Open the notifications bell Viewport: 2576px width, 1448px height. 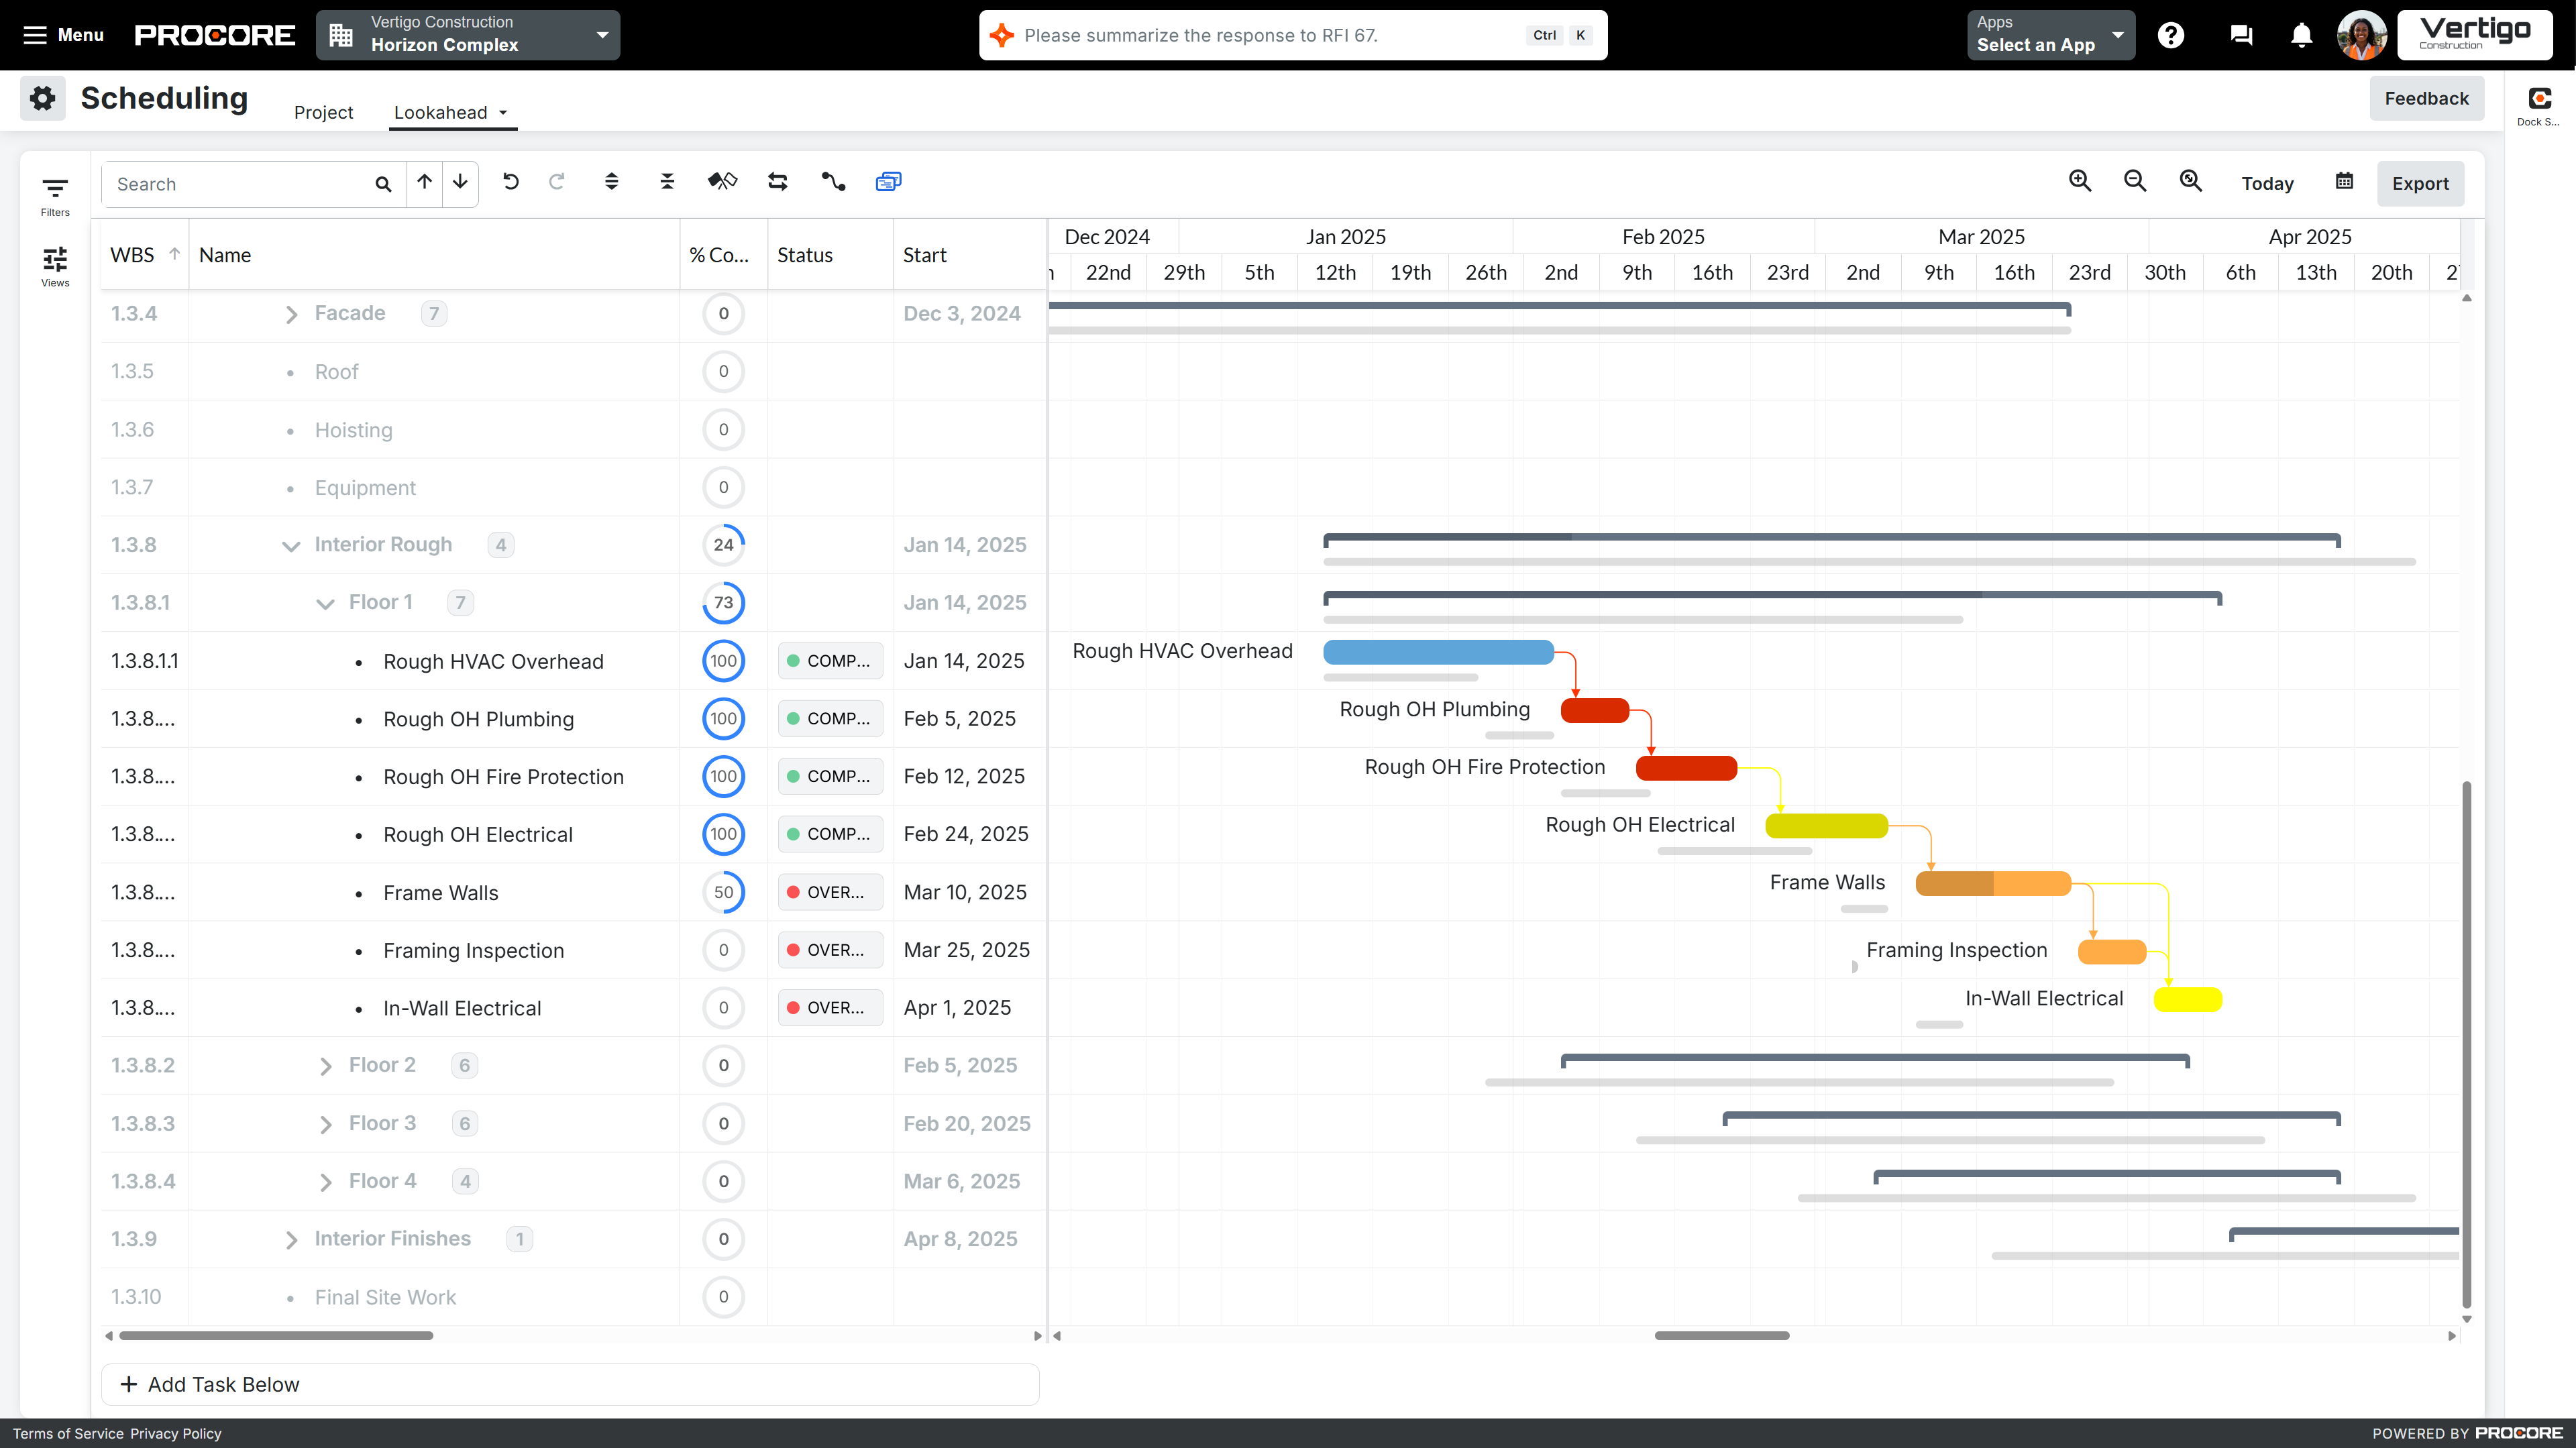click(2301, 36)
